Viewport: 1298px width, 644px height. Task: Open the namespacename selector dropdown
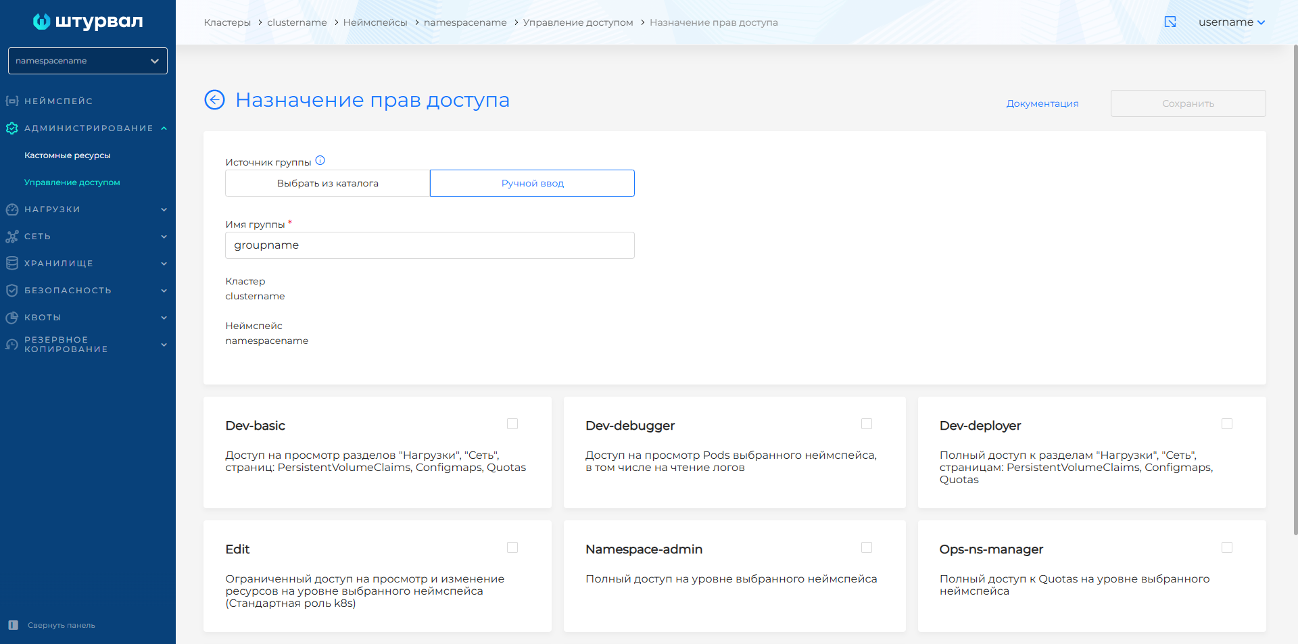click(88, 61)
